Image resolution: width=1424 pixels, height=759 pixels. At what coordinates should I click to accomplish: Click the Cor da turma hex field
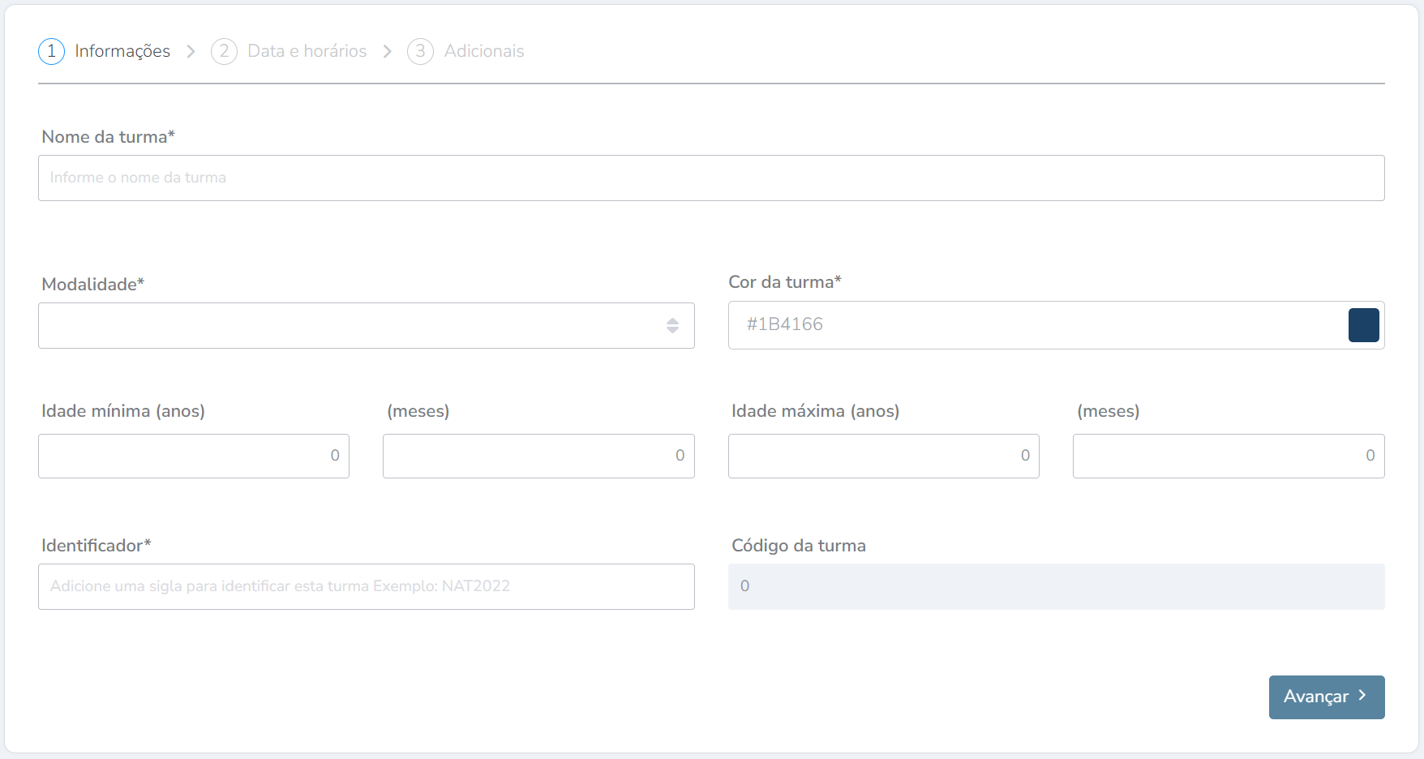pyautogui.click(x=1030, y=325)
